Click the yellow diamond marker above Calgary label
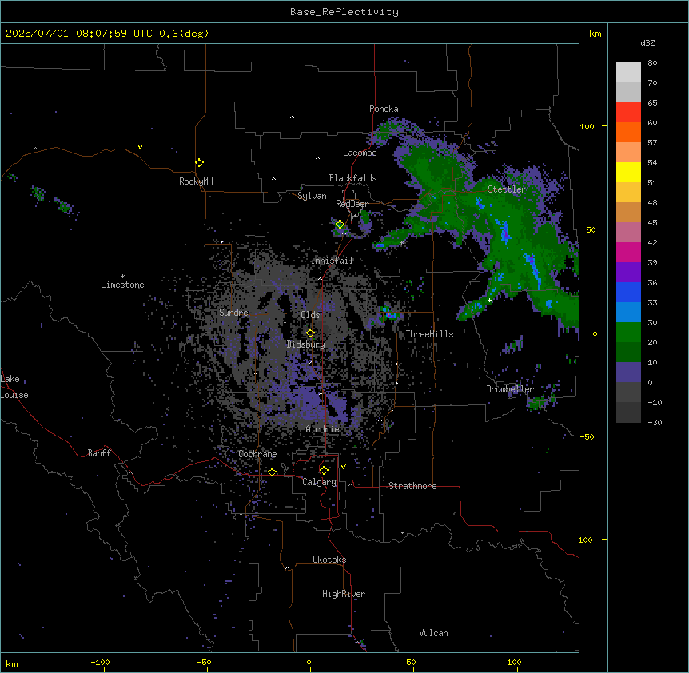The height and width of the screenshot is (673, 689). pyautogui.click(x=324, y=471)
